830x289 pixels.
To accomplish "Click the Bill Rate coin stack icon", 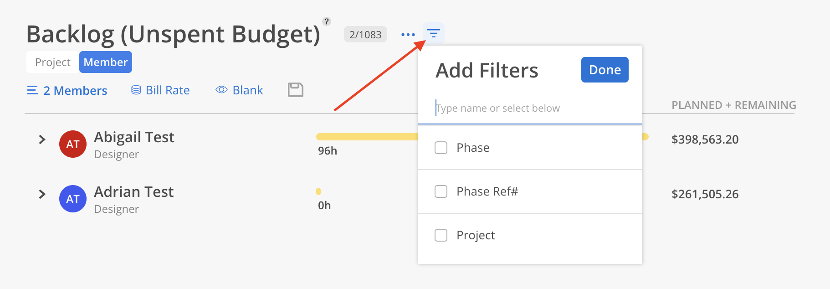I will [136, 90].
